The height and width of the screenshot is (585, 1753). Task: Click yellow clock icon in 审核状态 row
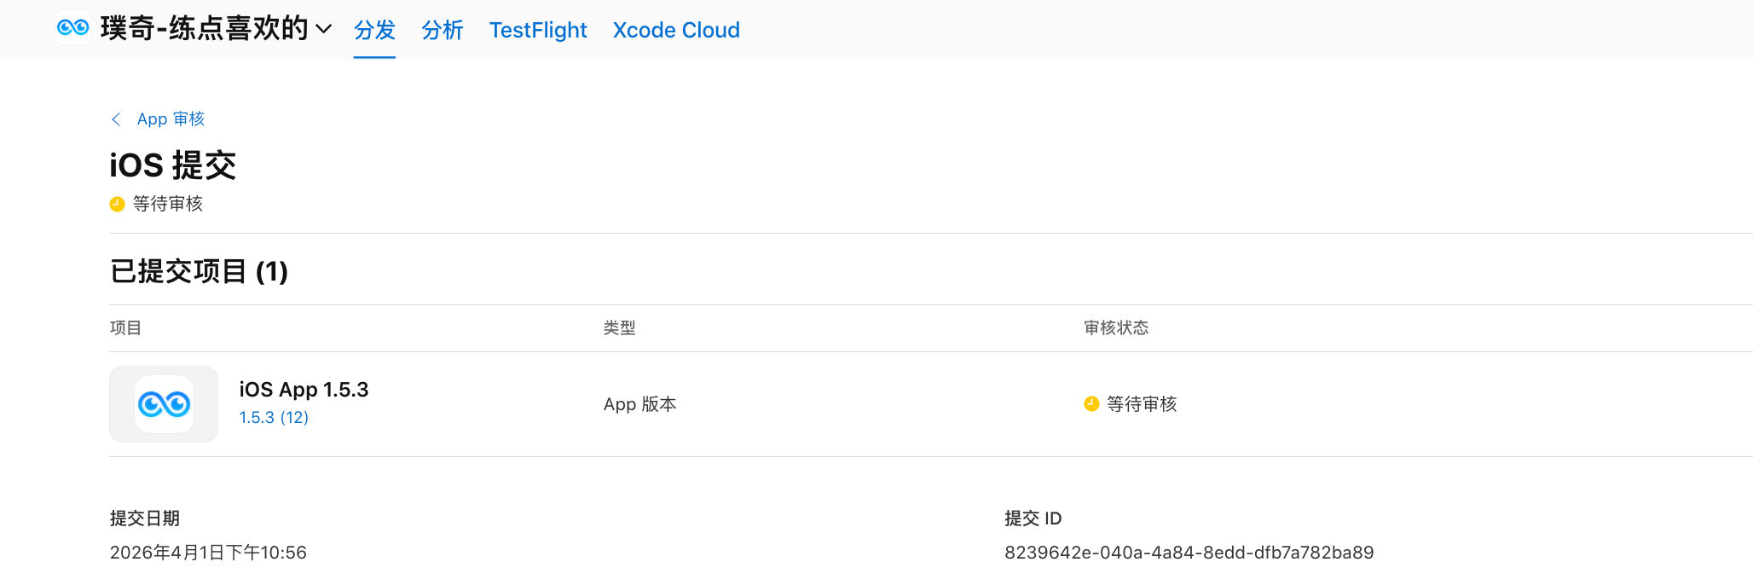(x=1091, y=403)
